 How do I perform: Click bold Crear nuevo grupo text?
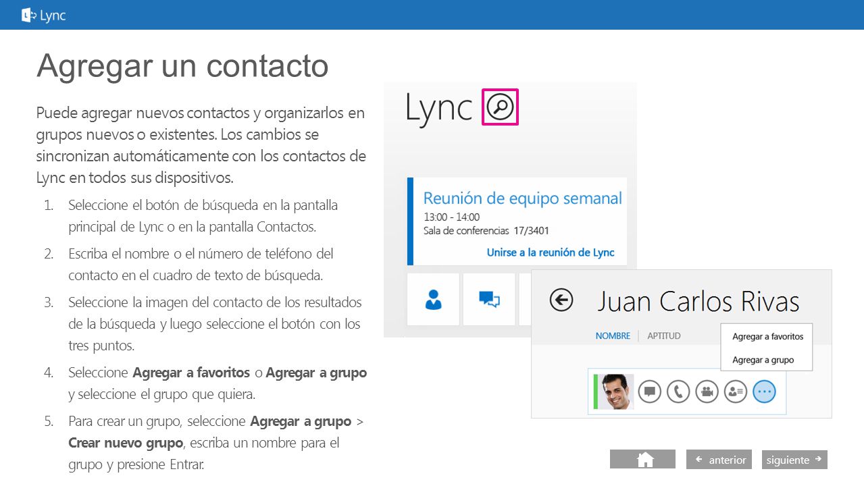tap(126, 443)
